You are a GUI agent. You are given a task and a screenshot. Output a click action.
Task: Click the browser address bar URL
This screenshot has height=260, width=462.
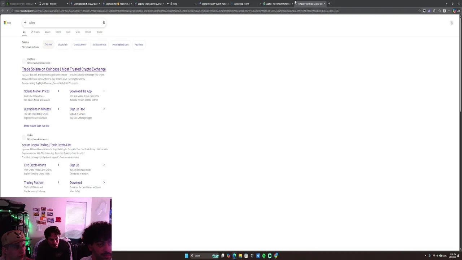[177, 11]
